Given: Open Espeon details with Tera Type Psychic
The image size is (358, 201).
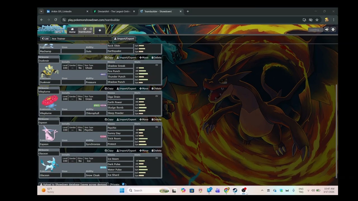Looking at the screenshot, I should tap(84, 129).
